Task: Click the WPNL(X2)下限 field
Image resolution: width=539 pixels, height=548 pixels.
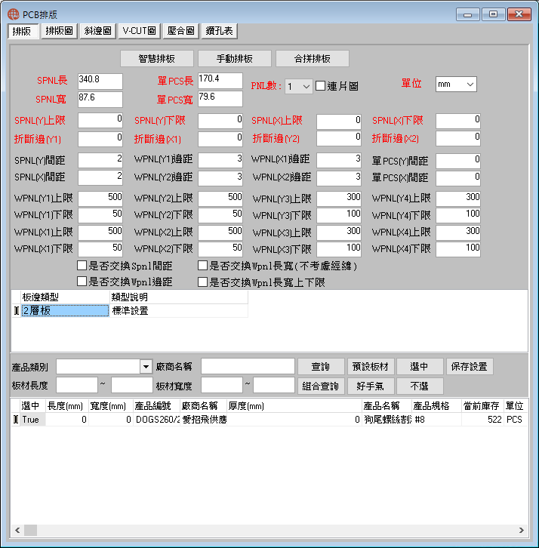Action: [220, 249]
